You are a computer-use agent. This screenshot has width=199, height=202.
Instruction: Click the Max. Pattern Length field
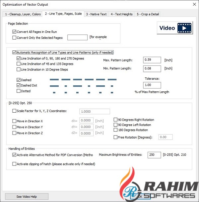coord(152,60)
